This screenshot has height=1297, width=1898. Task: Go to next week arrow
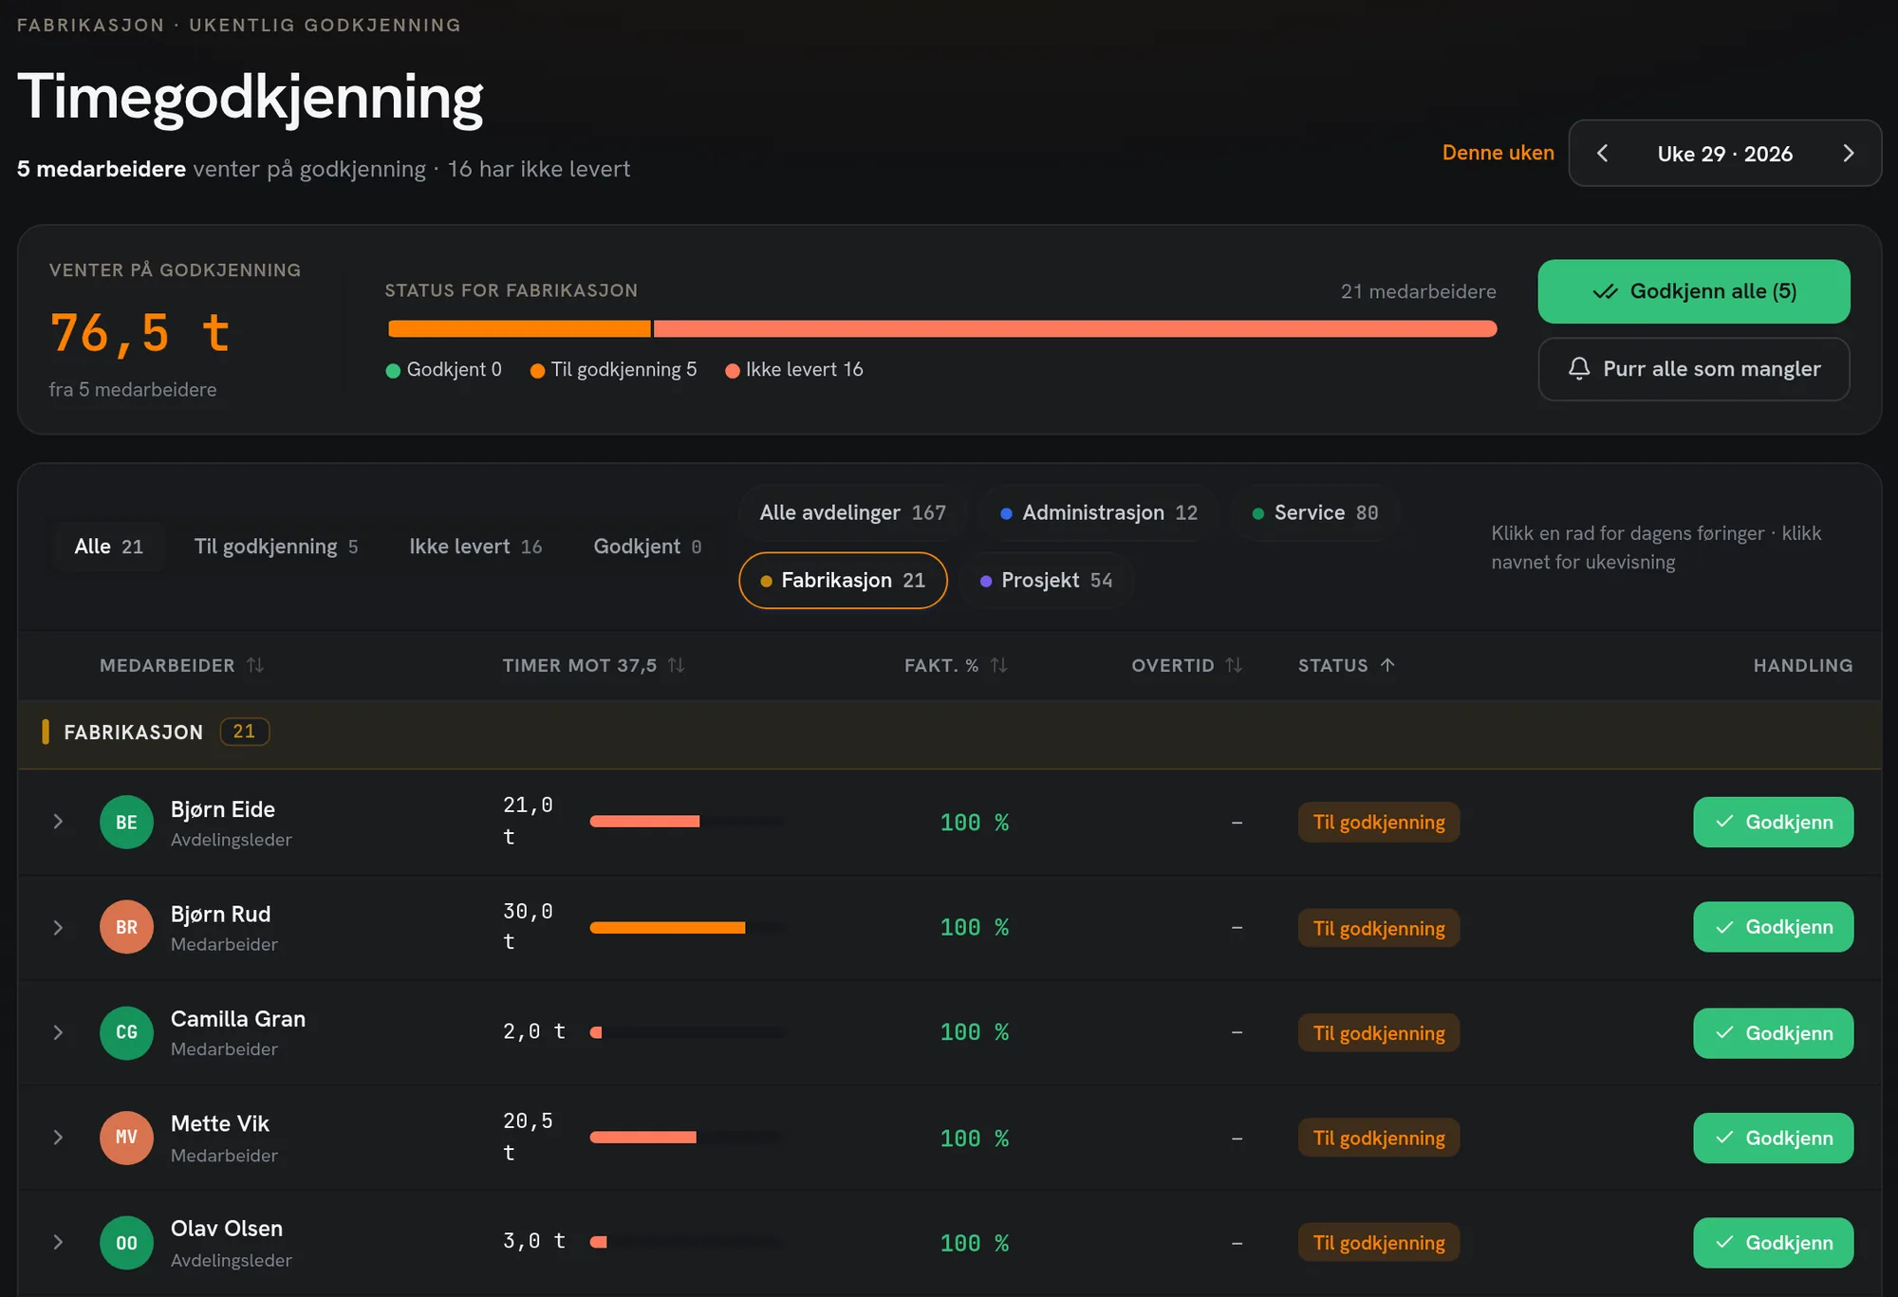click(x=1848, y=154)
